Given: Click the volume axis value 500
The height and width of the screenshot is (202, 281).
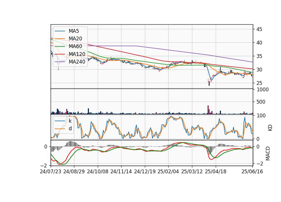Looking at the screenshot, I should tap(261, 102).
